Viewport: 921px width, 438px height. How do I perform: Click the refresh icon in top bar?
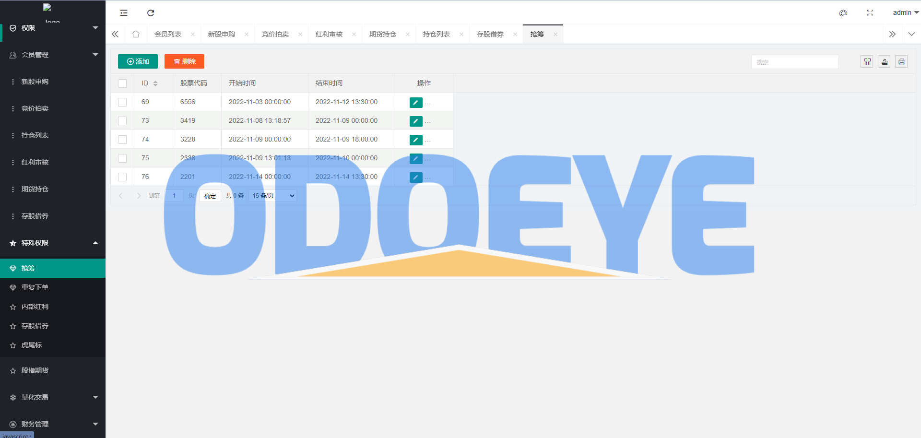click(151, 13)
